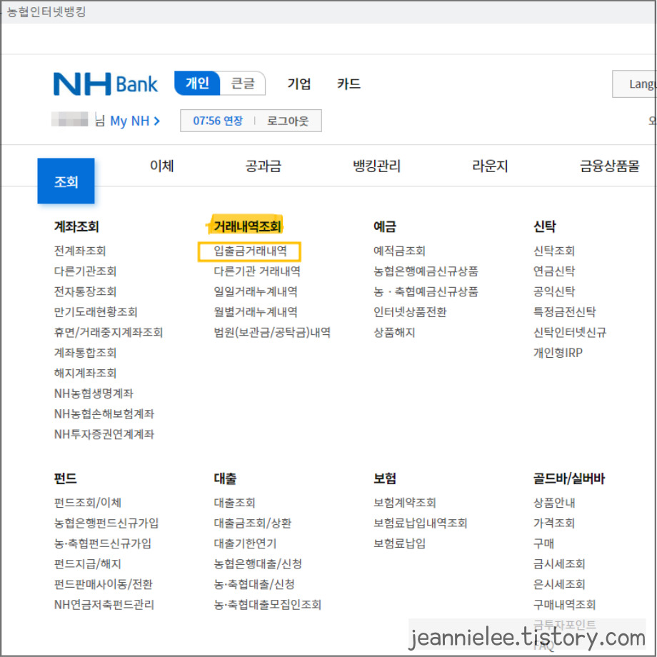Screen dimensions: 657x657
Task: Click the 로그아웃 logout button
Action: 288,120
